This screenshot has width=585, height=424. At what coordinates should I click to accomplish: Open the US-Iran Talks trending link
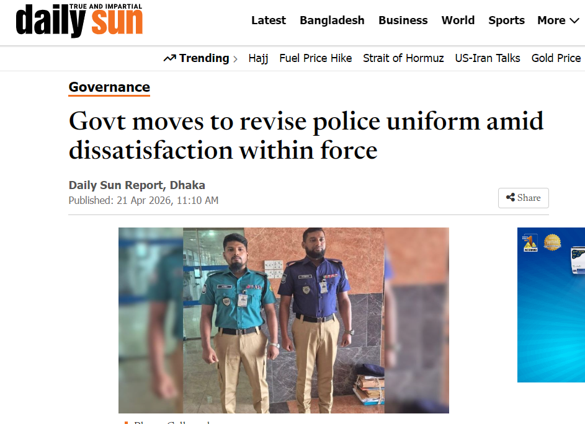coord(488,58)
